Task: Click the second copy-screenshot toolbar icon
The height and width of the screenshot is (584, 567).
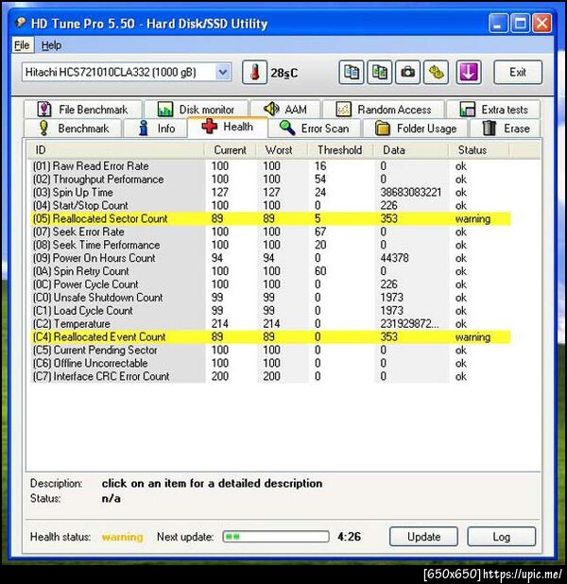Action: [380, 72]
